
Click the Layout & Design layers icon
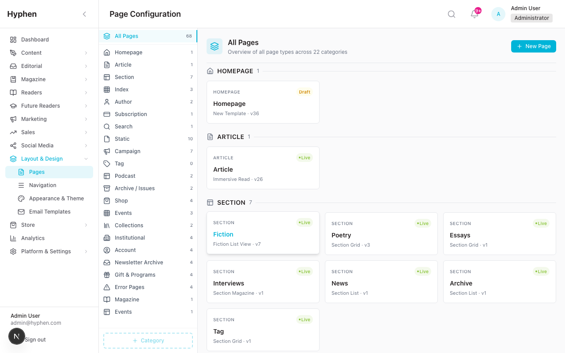tap(12, 158)
